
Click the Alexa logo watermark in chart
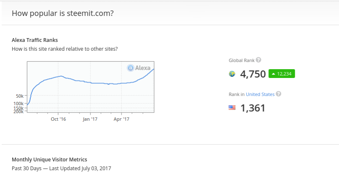coord(139,67)
